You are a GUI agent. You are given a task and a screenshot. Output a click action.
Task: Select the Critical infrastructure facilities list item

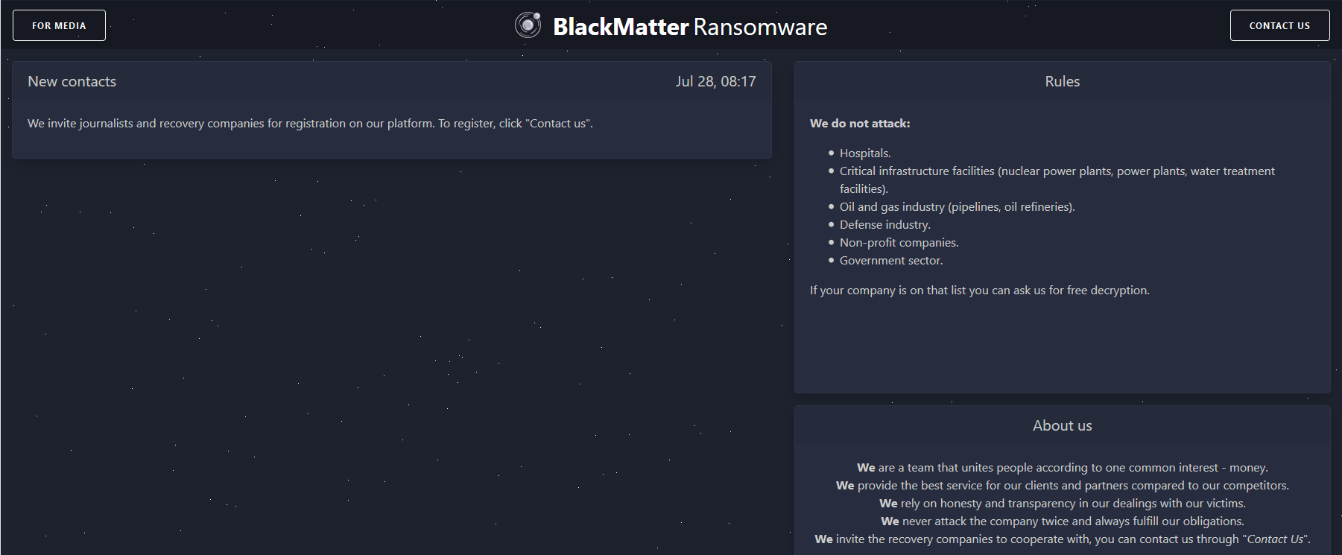point(1057,180)
